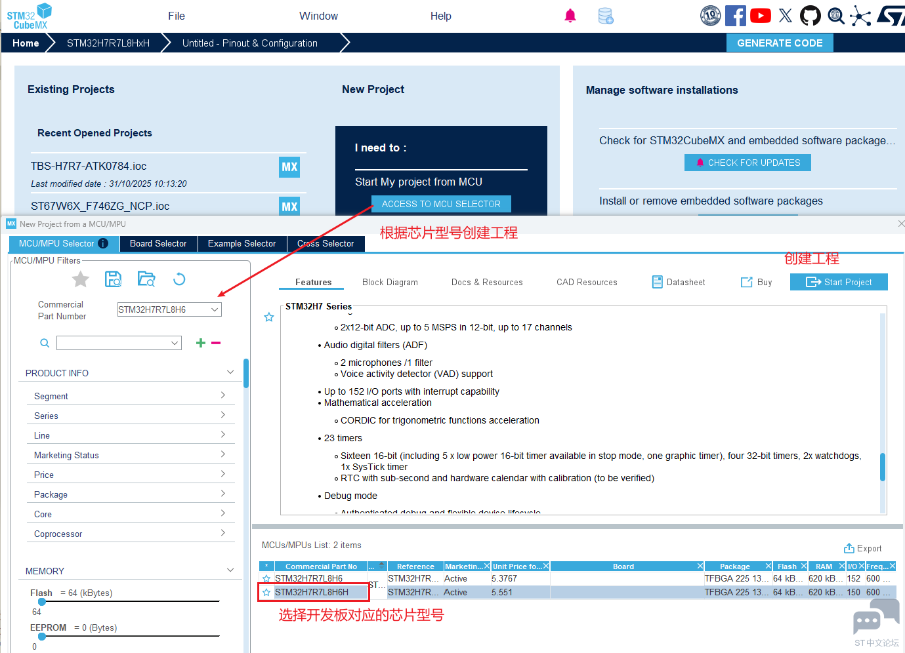905x653 pixels.
Task: Open the X (Twitter) icon link
Action: point(786,16)
